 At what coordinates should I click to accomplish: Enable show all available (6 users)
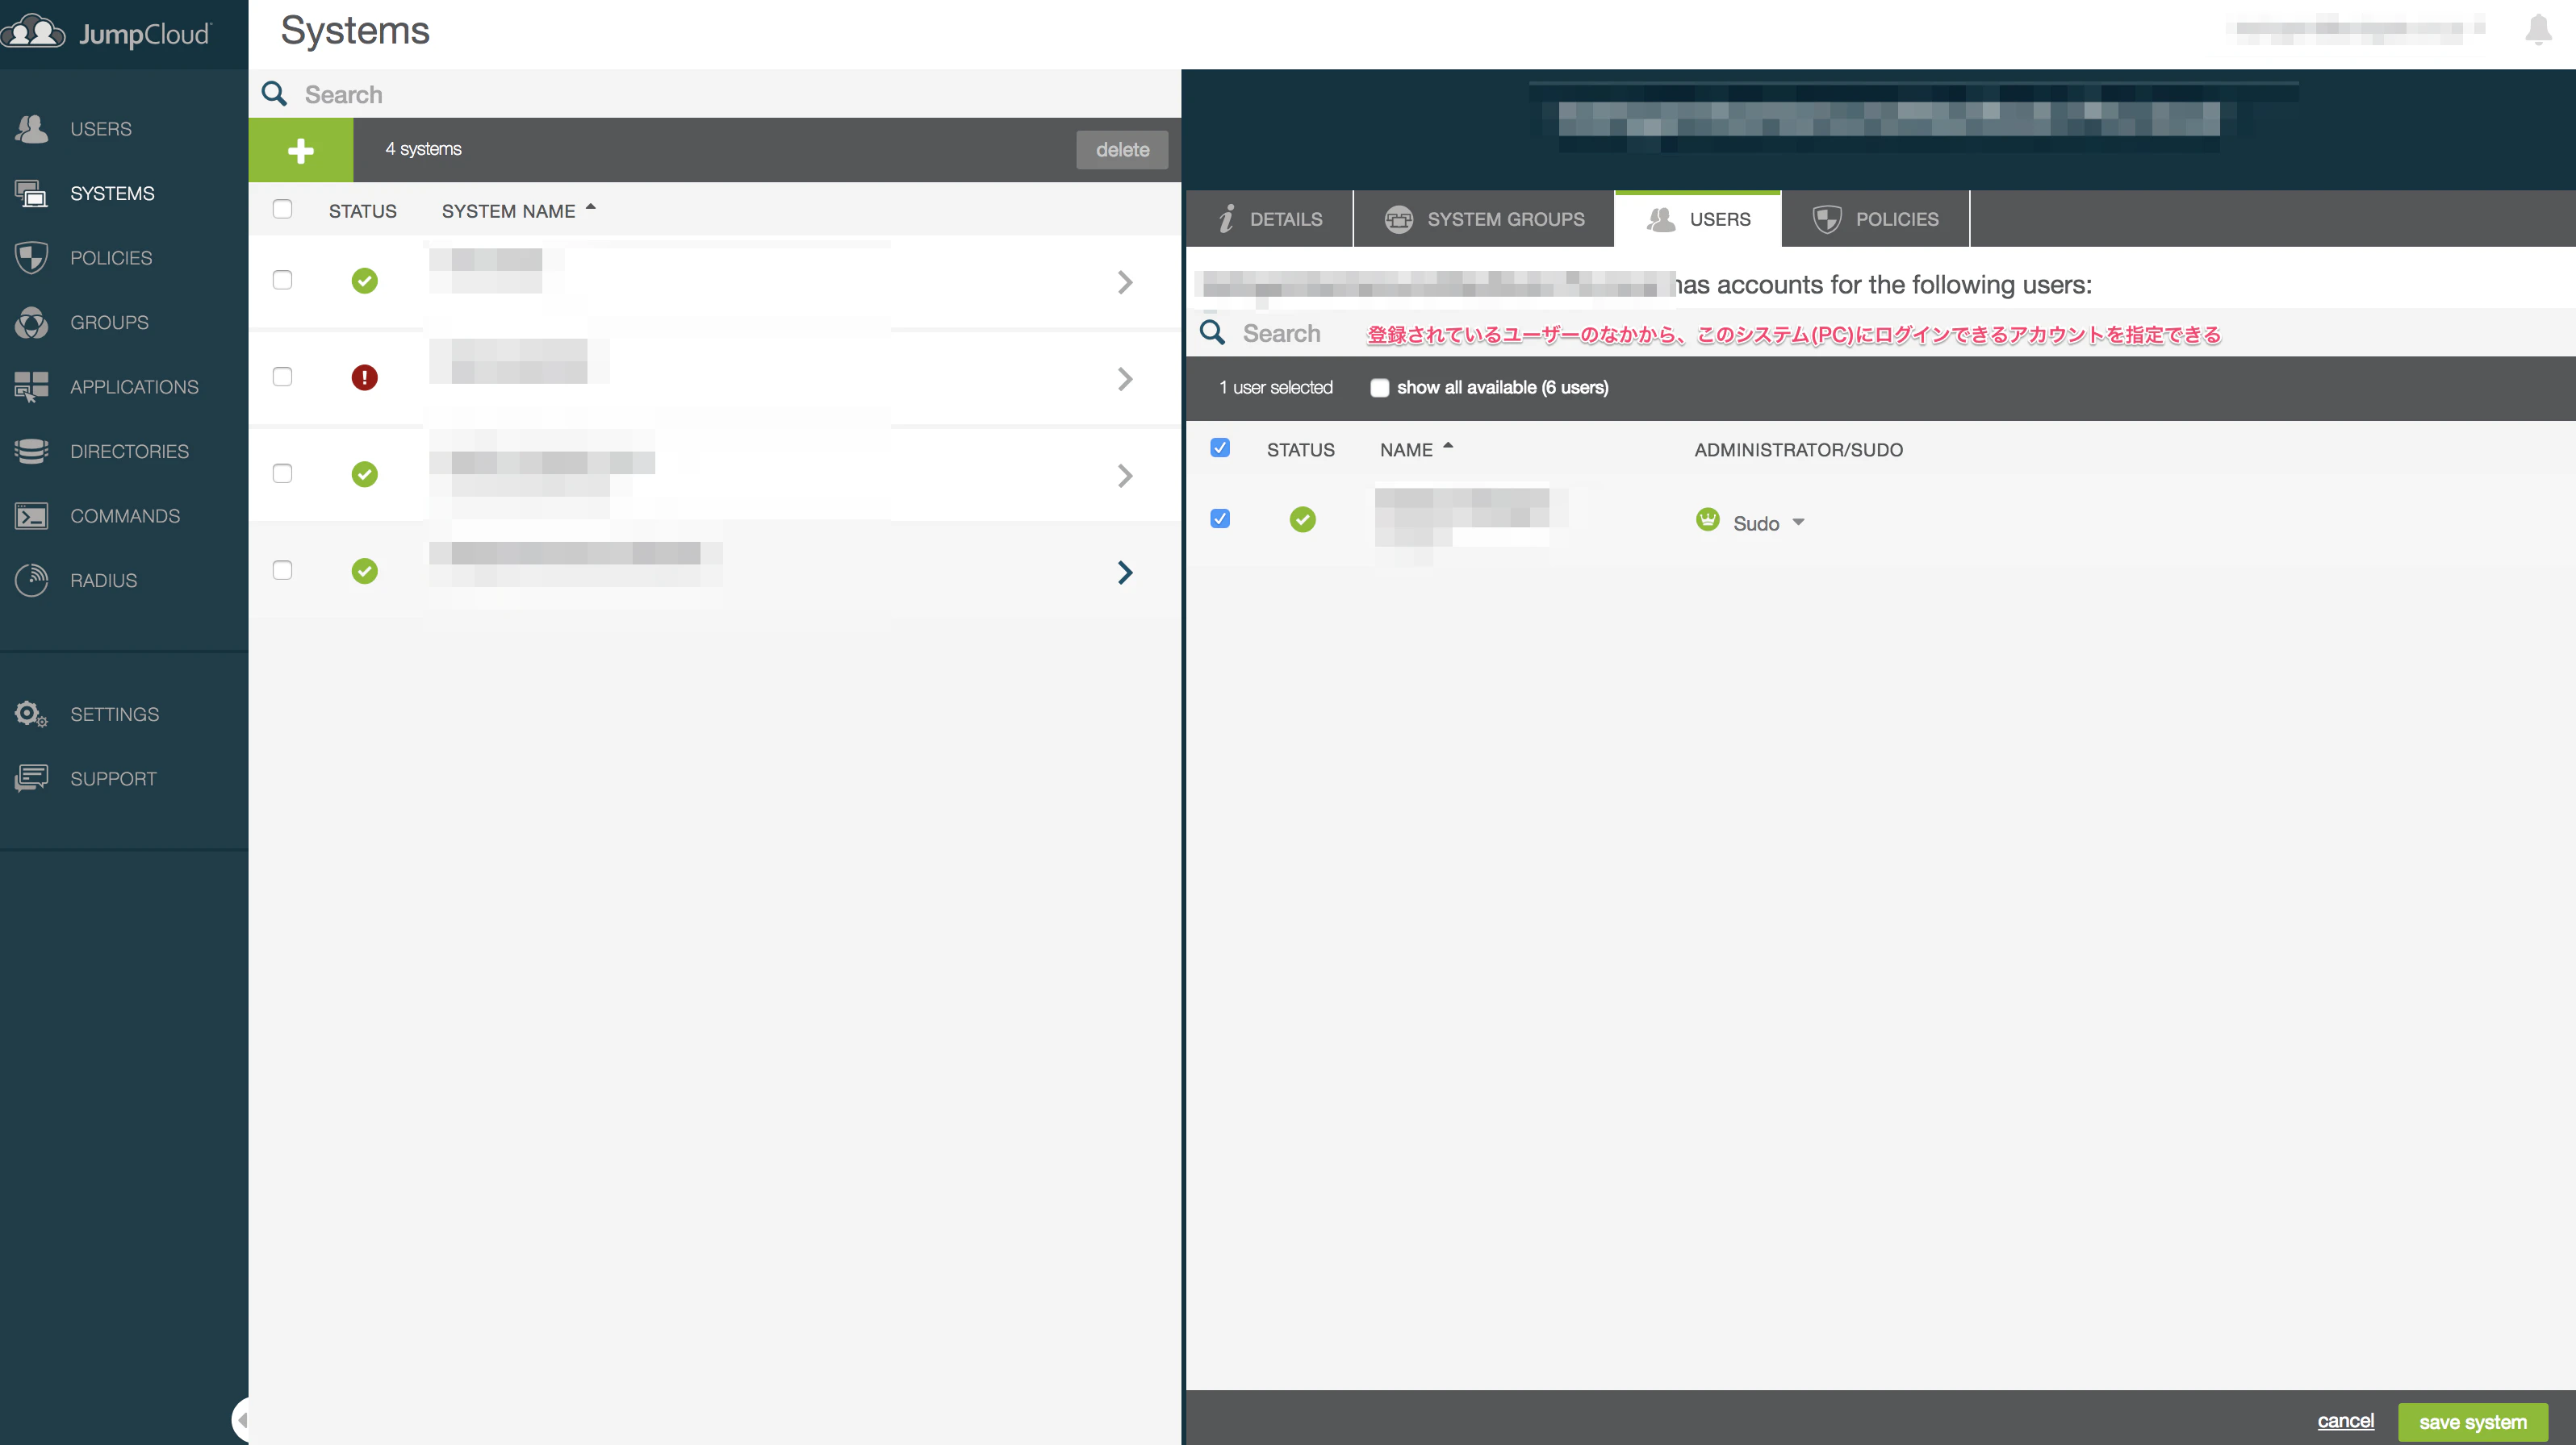click(x=1380, y=388)
